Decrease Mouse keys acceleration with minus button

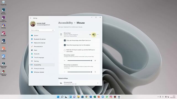click(x=64, y=72)
